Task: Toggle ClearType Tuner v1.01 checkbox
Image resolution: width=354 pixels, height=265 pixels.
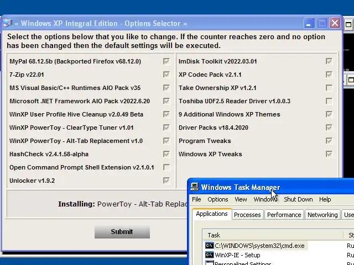Action: [x=166, y=128]
